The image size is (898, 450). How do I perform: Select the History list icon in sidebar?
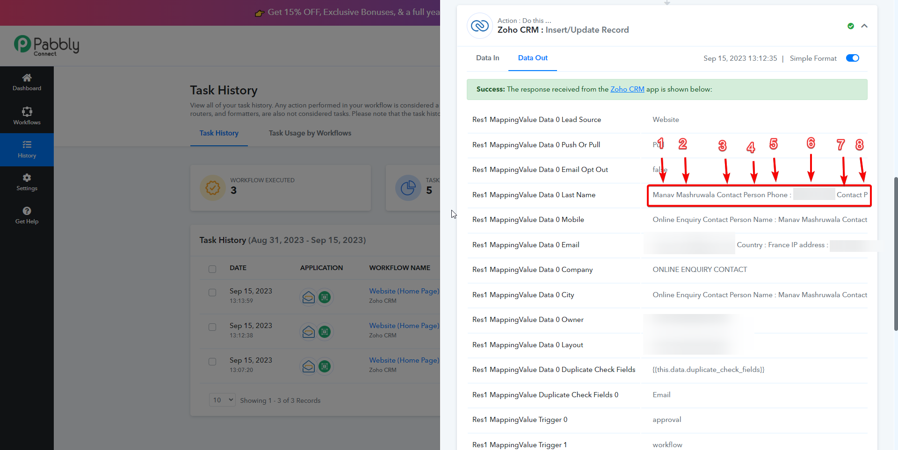(x=27, y=145)
